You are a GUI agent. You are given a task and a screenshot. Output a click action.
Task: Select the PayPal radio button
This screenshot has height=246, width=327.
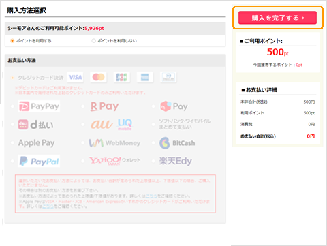pyautogui.click(x=12, y=161)
